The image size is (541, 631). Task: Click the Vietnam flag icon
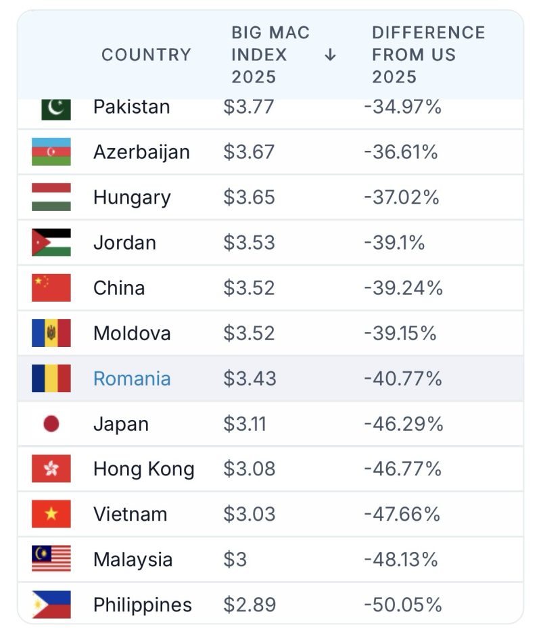tap(51, 514)
